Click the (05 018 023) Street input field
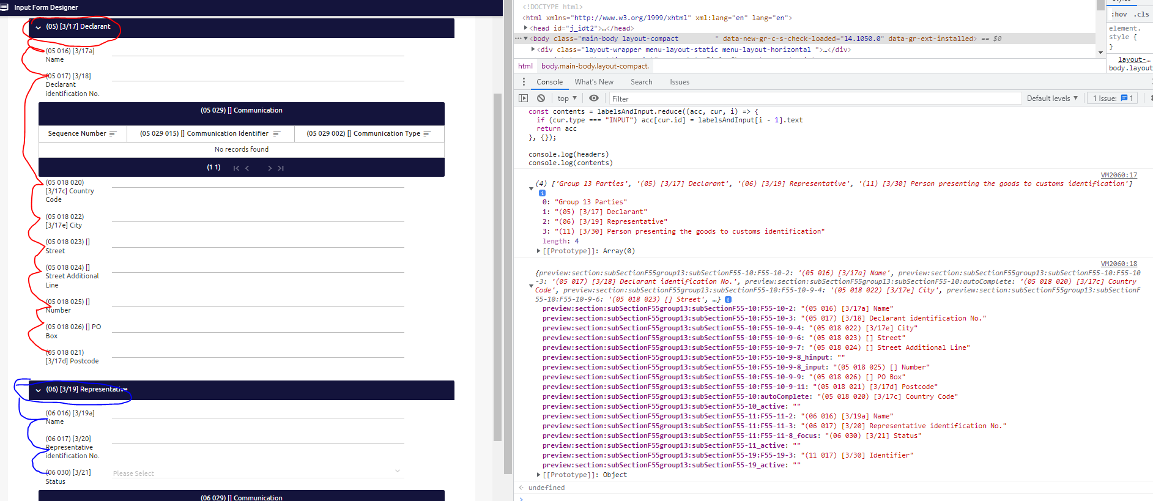The height and width of the screenshot is (501, 1153). tap(258, 242)
